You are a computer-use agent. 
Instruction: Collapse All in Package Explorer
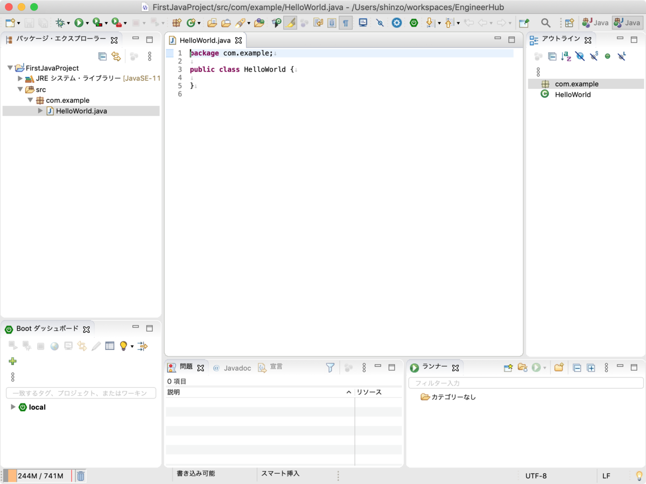[x=102, y=56]
